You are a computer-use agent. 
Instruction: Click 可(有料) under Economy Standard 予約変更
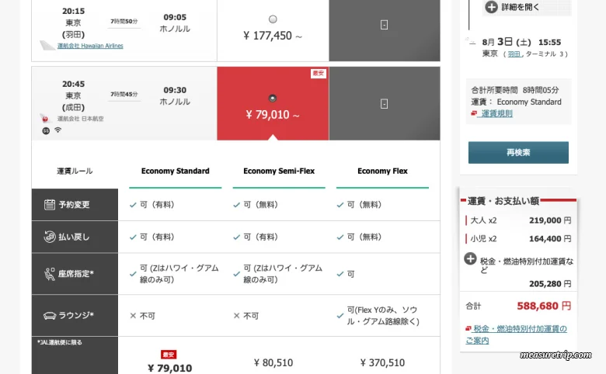157,205
